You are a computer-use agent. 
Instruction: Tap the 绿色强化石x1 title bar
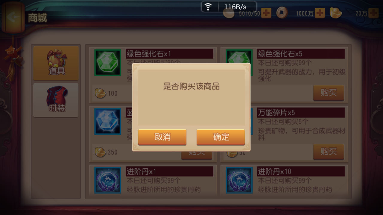[169, 54]
